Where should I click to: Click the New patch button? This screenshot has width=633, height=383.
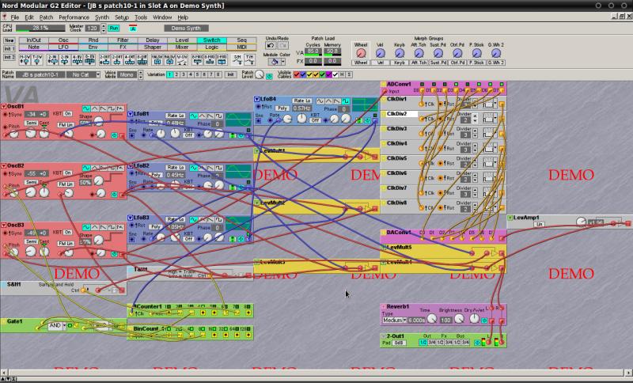pos(9,40)
